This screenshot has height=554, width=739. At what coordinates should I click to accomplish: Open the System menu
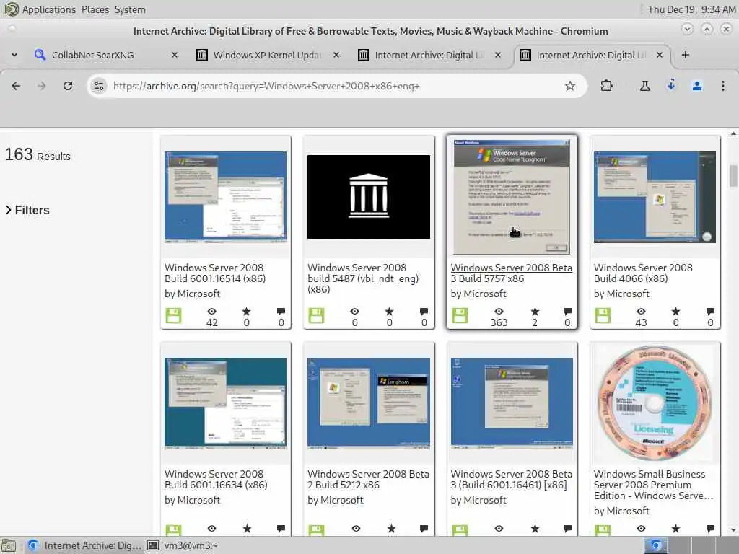130,9
